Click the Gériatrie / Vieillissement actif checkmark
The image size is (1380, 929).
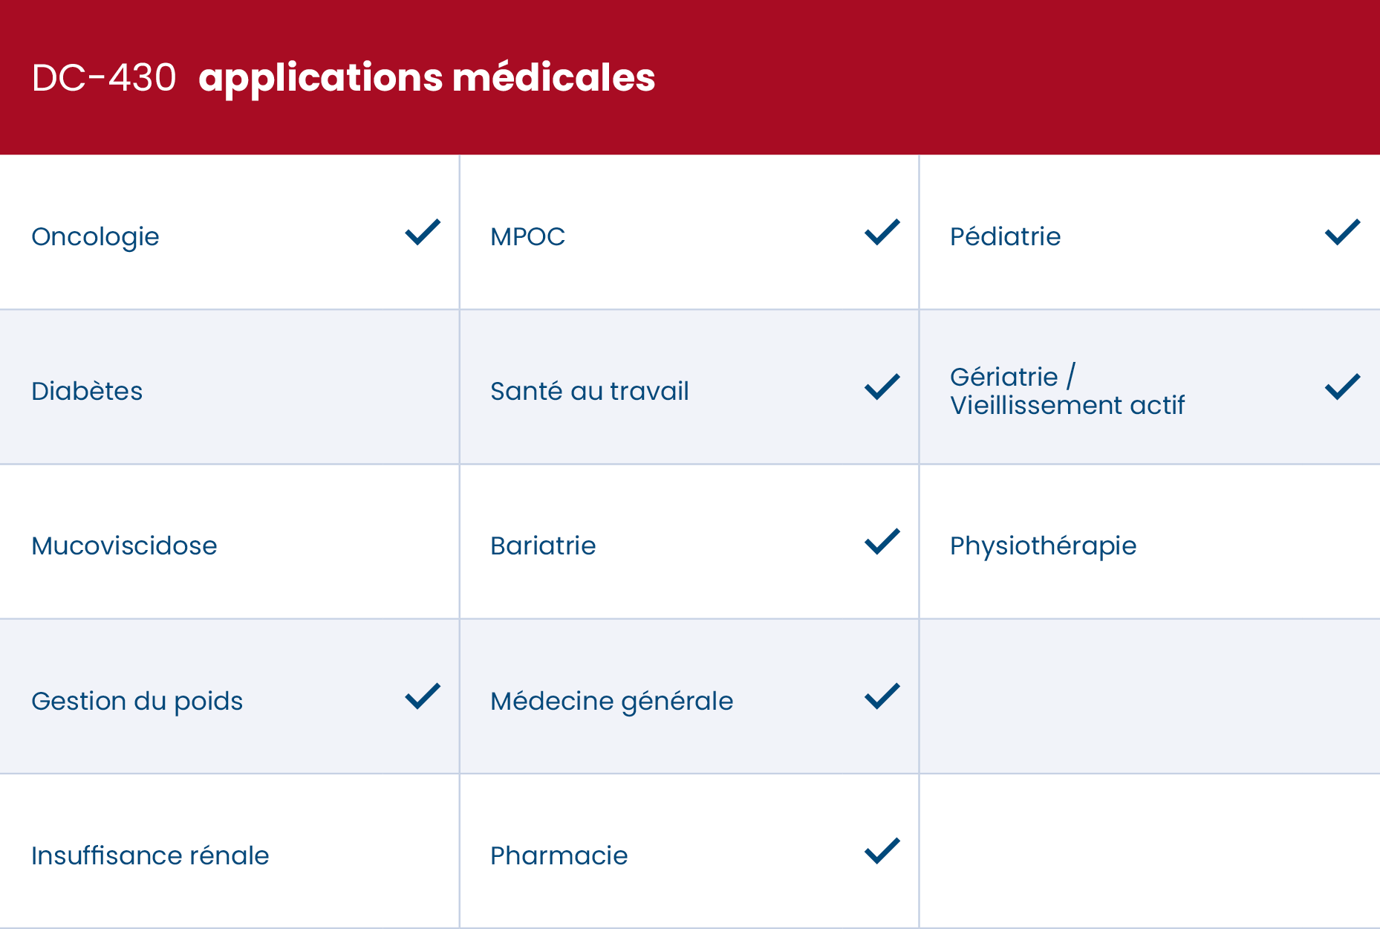click(1342, 386)
